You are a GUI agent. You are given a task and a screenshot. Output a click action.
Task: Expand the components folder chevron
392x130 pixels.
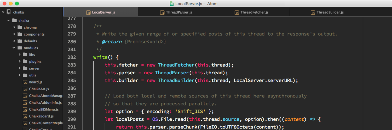14,34
